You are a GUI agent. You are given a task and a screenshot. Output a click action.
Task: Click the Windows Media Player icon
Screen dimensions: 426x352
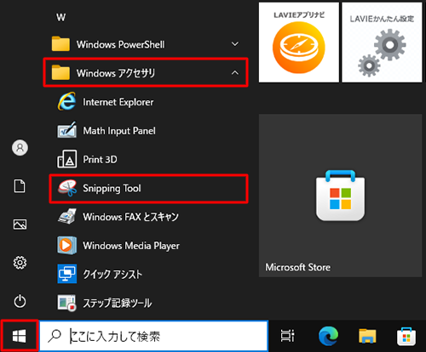(x=67, y=245)
